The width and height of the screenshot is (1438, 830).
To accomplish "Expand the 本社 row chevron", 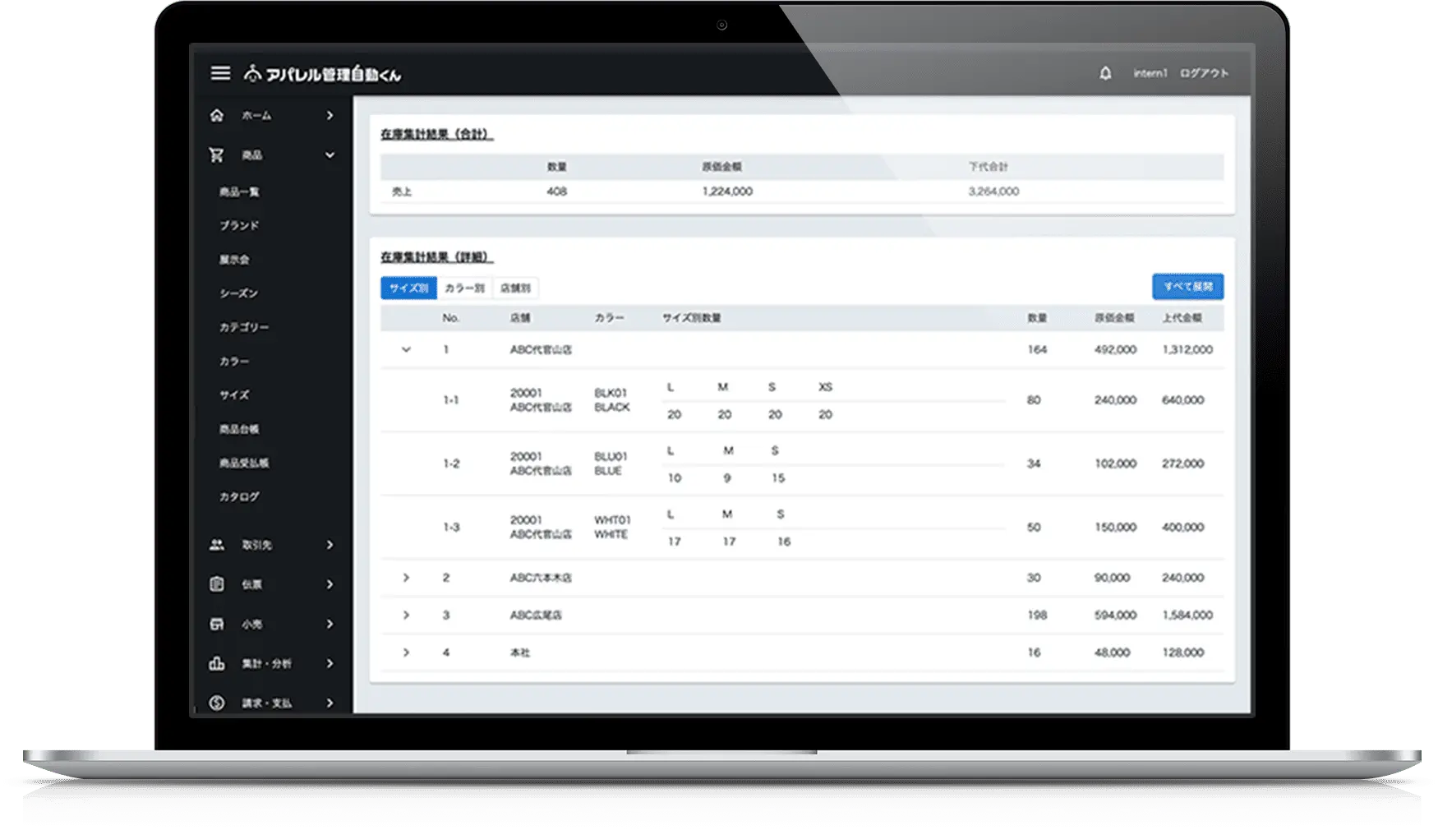I will 406,652.
